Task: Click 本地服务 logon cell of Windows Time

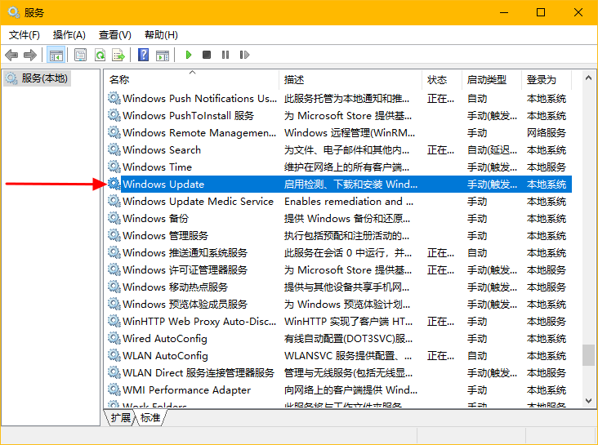Action: [x=547, y=167]
